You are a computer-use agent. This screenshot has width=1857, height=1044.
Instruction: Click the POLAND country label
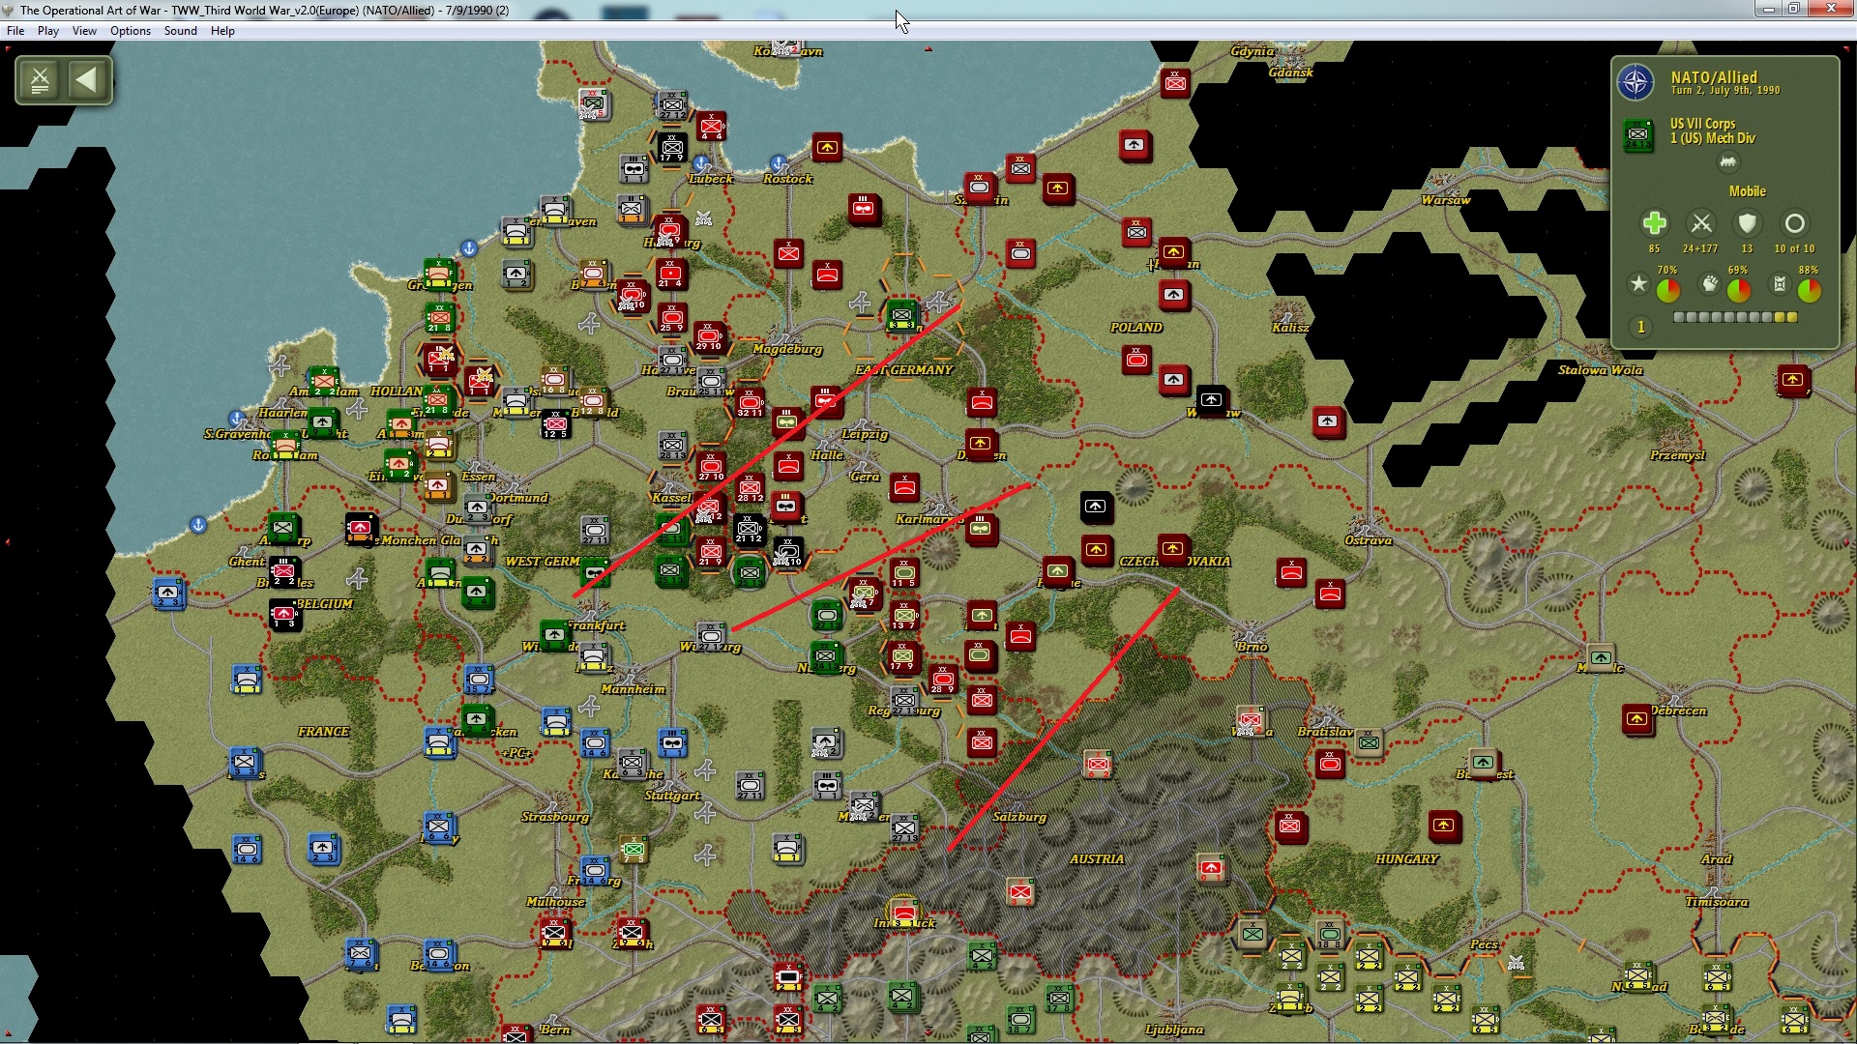[1136, 328]
